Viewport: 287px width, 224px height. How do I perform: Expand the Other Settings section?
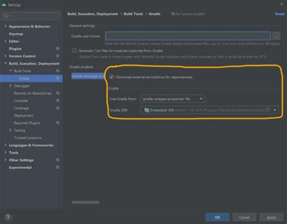click(x=5, y=160)
